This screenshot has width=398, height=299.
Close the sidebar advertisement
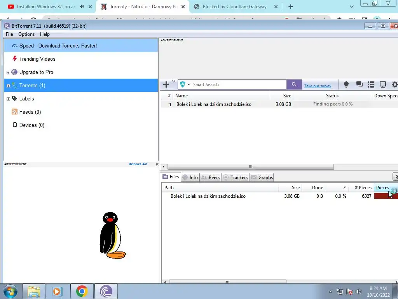tap(157, 164)
